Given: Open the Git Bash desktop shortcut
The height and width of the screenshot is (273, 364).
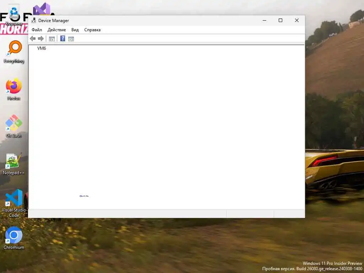Looking at the screenshot, I should [14, 126].
